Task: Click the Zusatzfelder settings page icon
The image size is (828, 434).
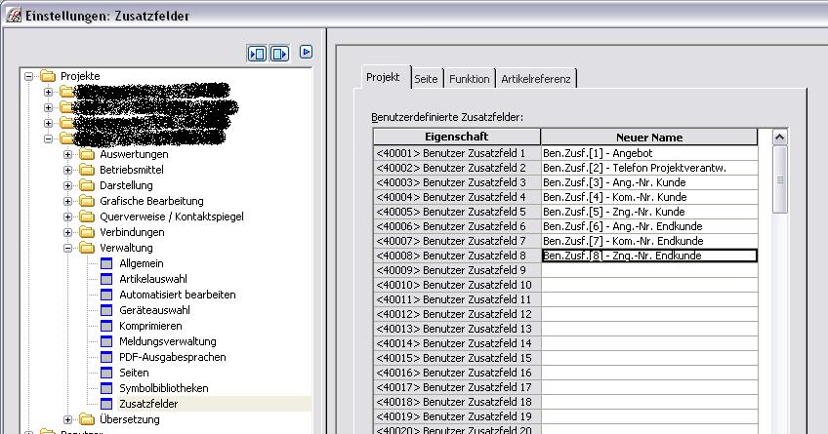Action: (106, 404)
